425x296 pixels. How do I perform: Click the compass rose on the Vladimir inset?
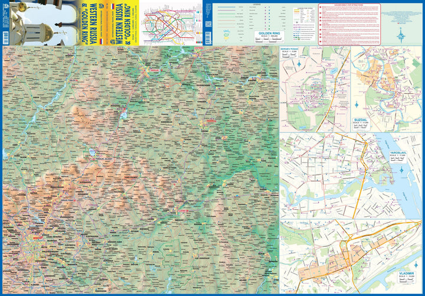click(416, 265)
